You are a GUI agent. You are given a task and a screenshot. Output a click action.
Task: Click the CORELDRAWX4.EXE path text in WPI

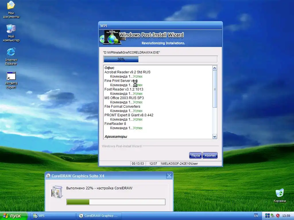coord(131,52)
